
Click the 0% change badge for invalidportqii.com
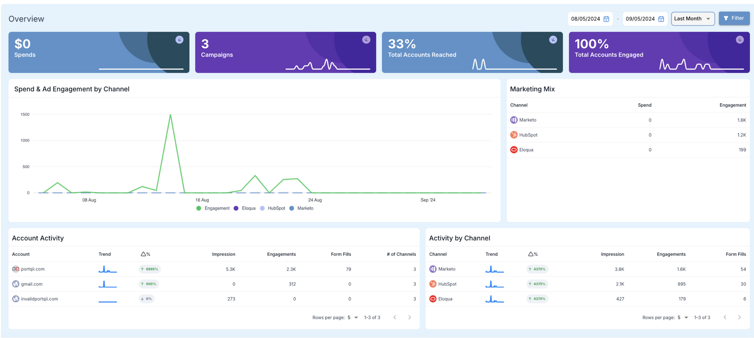coord(146,299)
